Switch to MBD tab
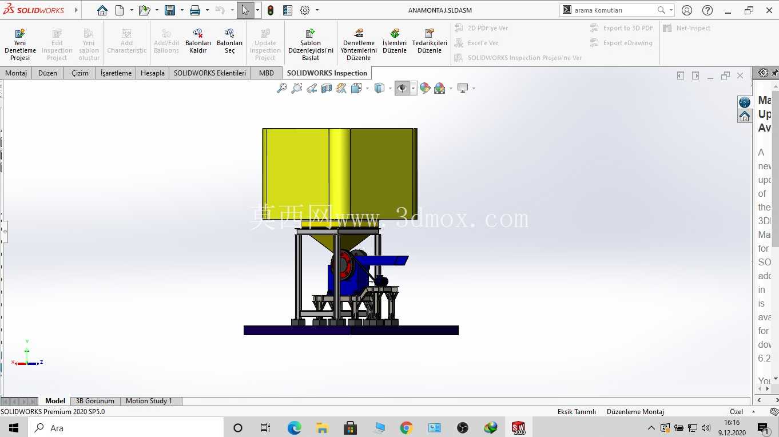The width and height of the screenshot is (779, 437). (267, 73)
